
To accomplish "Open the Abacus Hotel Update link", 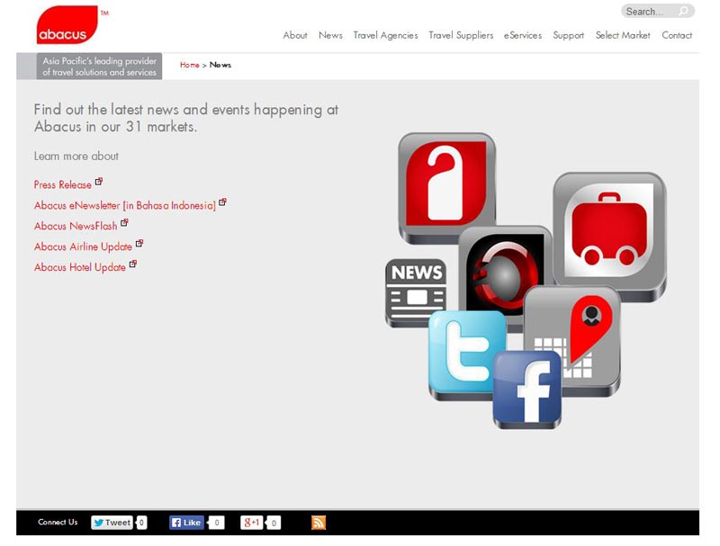I will 80,267.
